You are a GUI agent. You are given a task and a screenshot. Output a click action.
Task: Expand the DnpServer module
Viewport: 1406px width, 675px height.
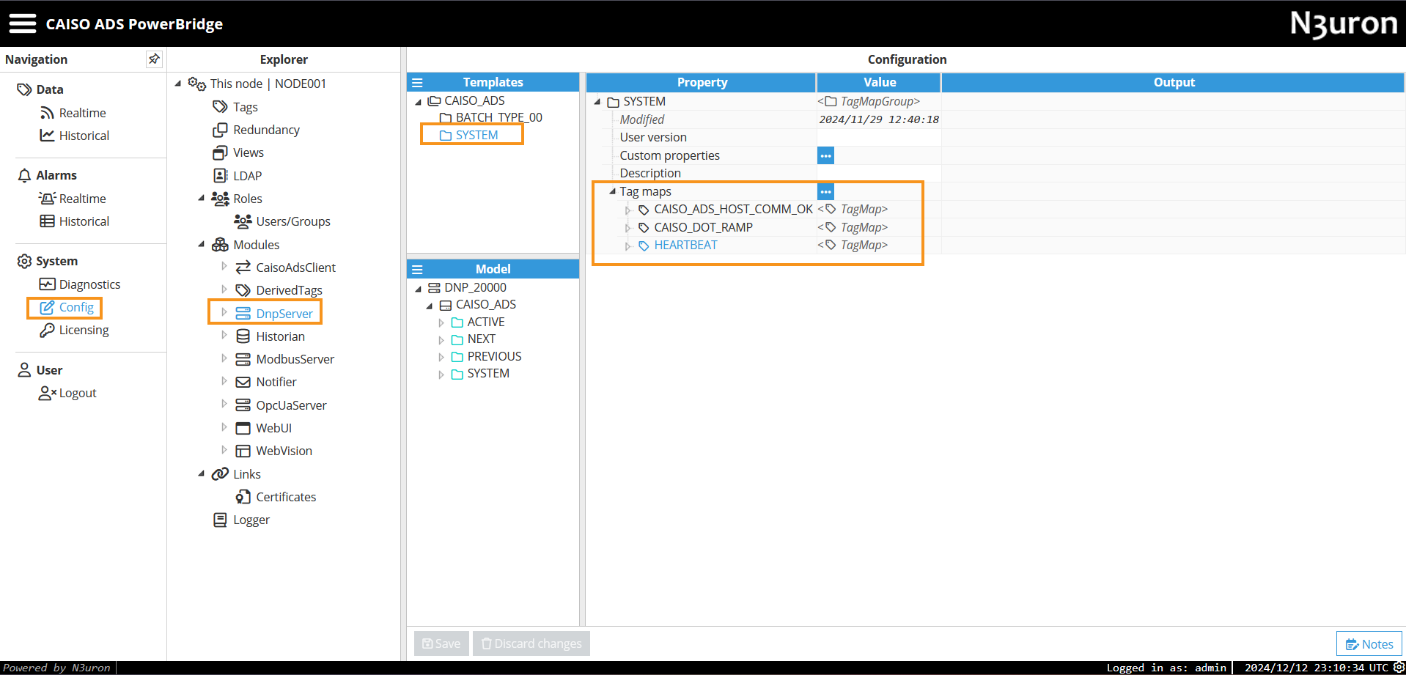[x=224, y=313]
